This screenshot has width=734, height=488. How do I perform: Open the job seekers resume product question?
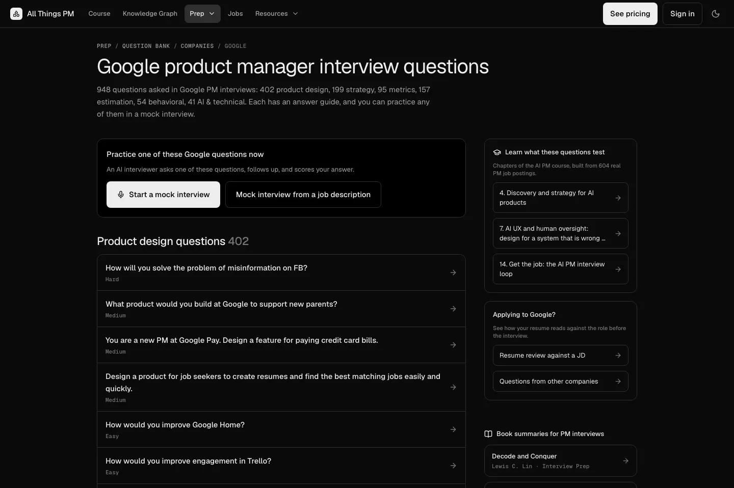[281, 387]
